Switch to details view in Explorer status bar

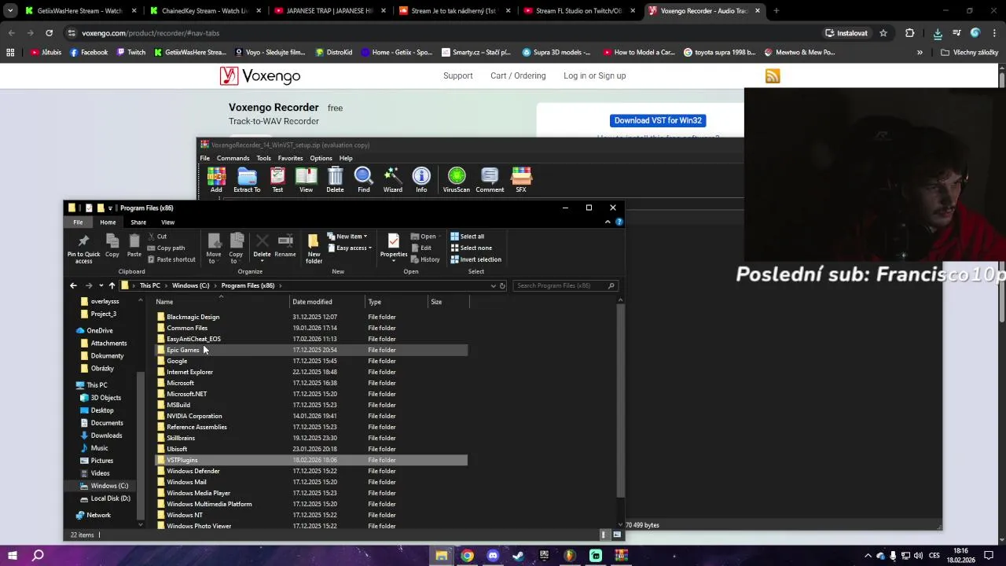tap(604, 535)
